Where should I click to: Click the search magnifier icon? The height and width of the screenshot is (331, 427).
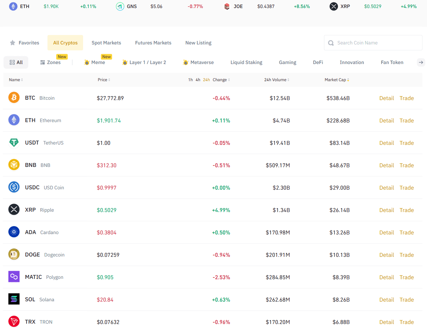(x=331, y=42)
